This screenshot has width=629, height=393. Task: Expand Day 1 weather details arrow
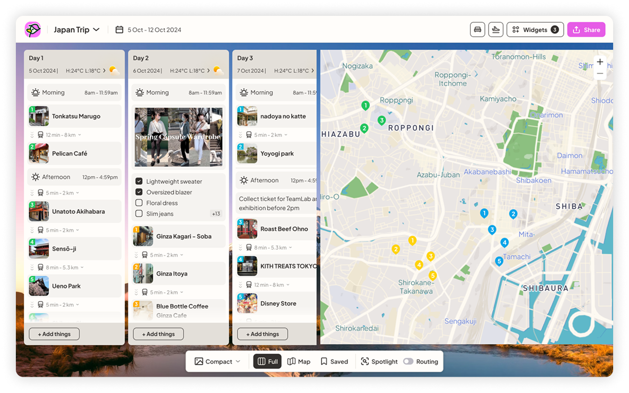(x=104, y=71)
